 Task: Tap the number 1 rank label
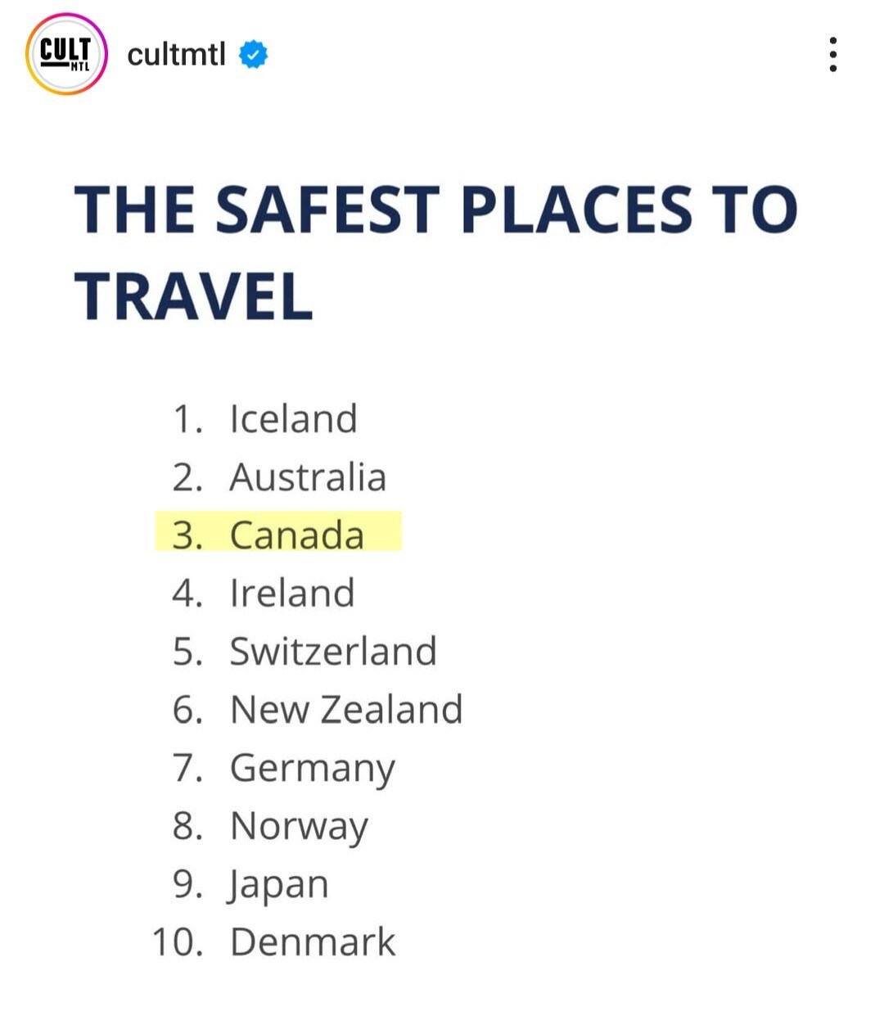coord(187,419)
